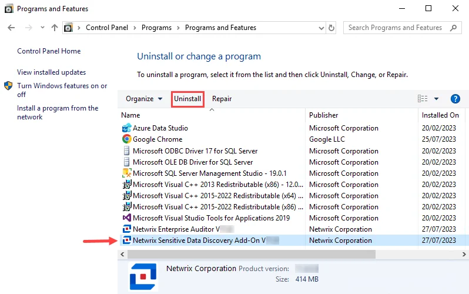Open Install a program from the network
The width and height of the screenshot is (469, 294).
(x=58, y=112)
